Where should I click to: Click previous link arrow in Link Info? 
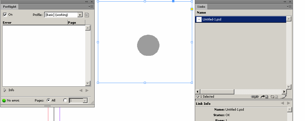click(282, 103)
